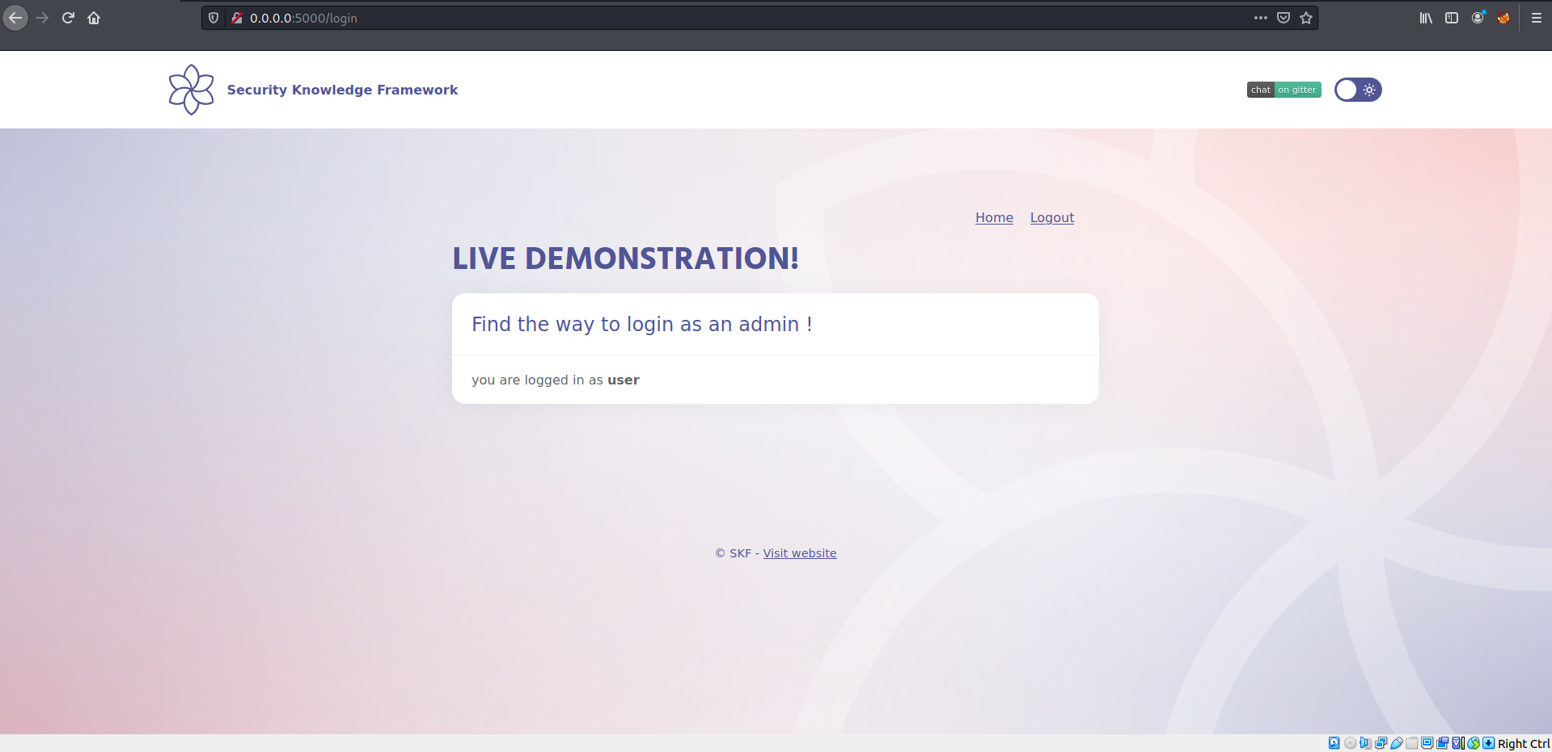1552x752 pixels.
Task: Reload the current page
Action: coord(68,18)
